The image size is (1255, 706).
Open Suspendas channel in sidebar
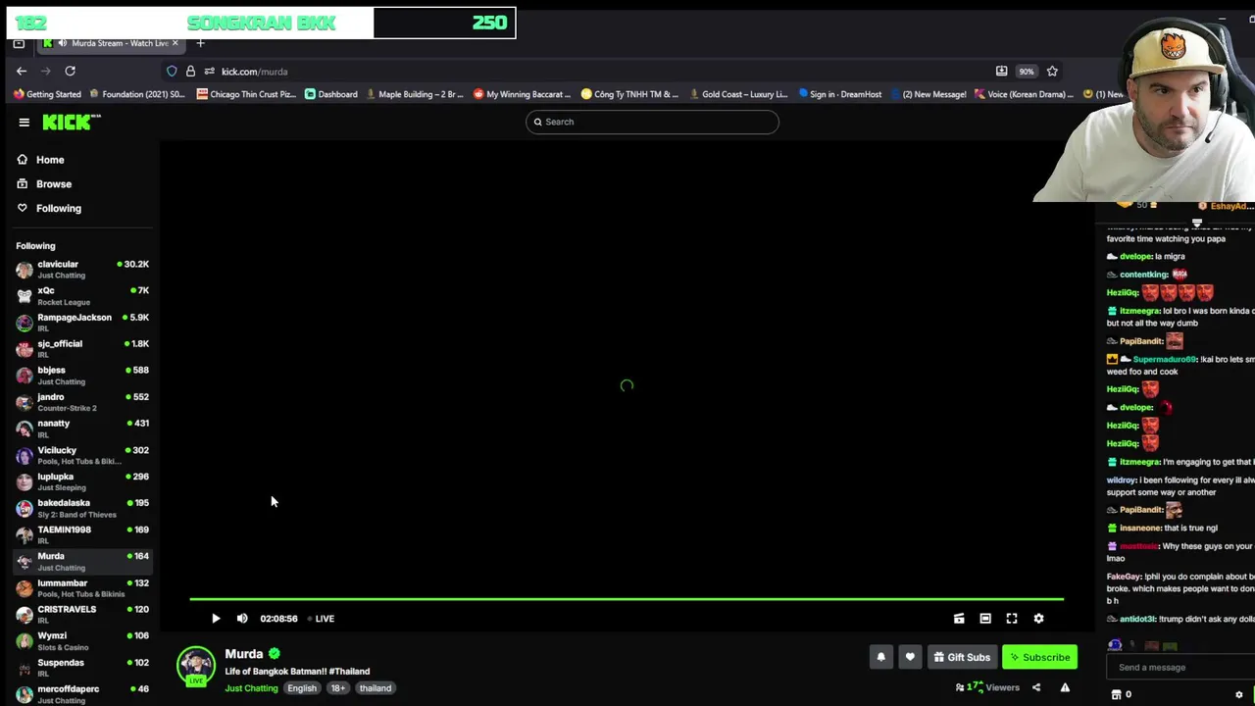click(83, 668)
